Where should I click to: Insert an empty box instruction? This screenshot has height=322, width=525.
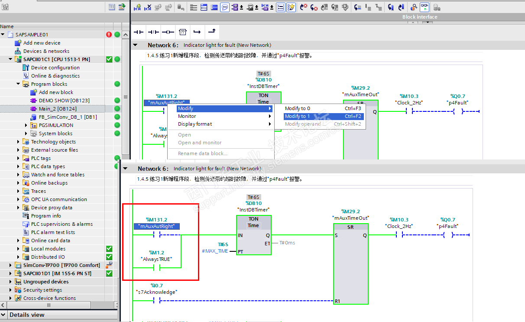point(183,32)
